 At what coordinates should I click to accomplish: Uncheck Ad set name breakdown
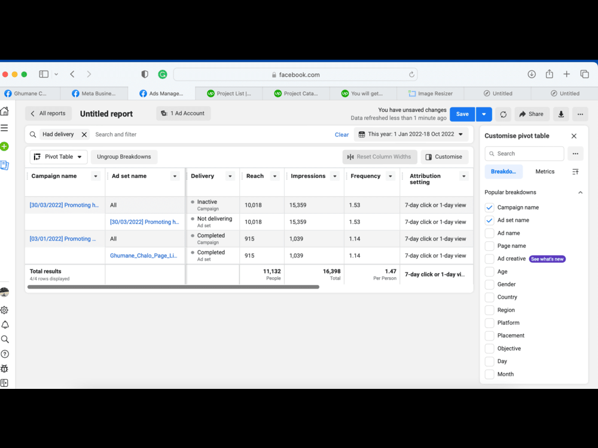pyautogui.click(x=489, y=220)
